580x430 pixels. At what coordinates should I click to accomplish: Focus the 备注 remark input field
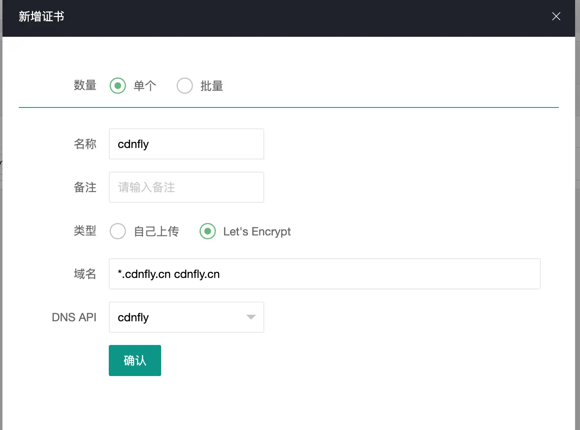click(186, 187)
